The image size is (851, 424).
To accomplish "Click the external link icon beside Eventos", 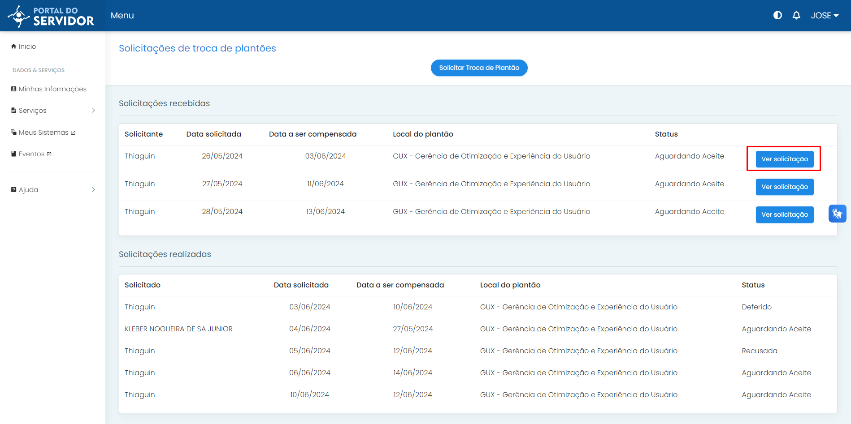I will [49, 154].
